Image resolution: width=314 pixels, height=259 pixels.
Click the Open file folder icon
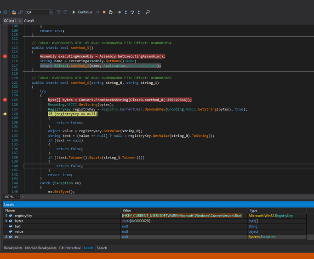click(x=14, y=12)
